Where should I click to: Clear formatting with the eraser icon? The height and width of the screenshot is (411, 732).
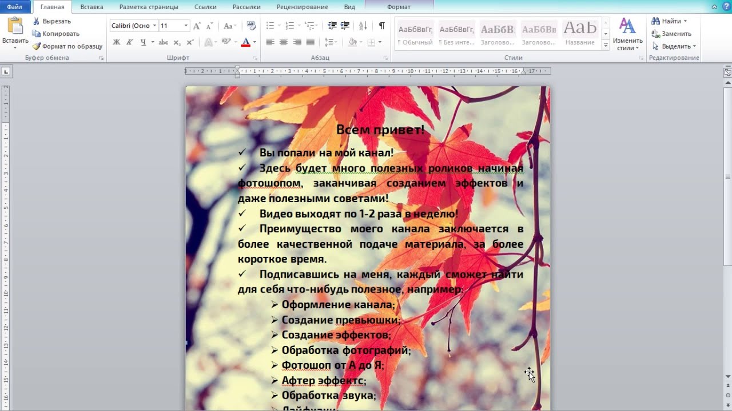(251, 26)
